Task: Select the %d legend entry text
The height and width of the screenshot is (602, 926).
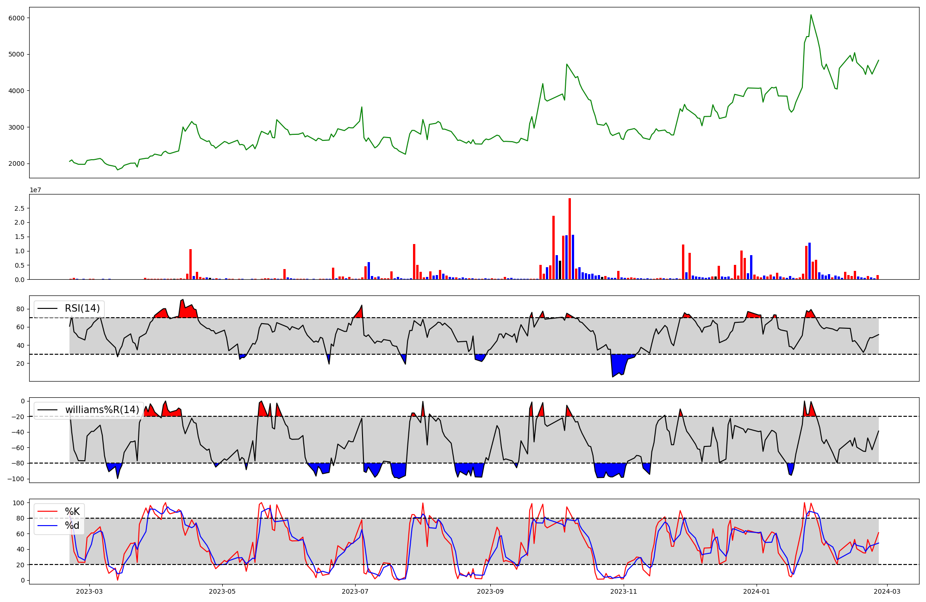Action: (72, 526)
